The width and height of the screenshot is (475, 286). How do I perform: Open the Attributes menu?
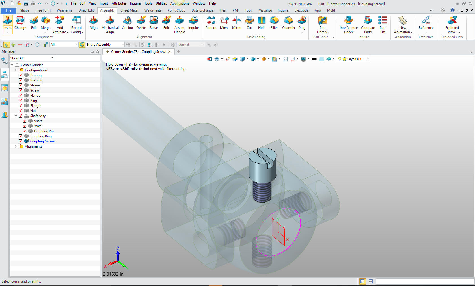[x=119, y=3]
